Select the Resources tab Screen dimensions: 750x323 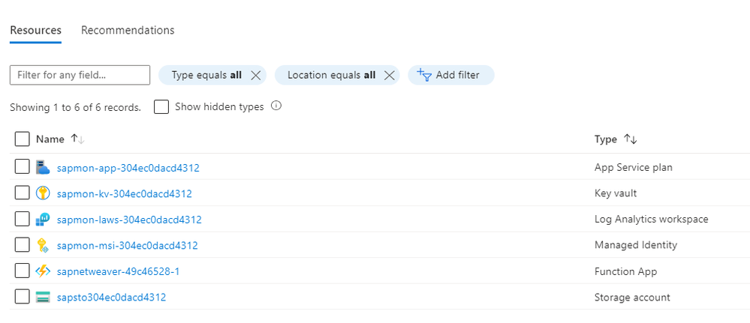coord(35,30)
